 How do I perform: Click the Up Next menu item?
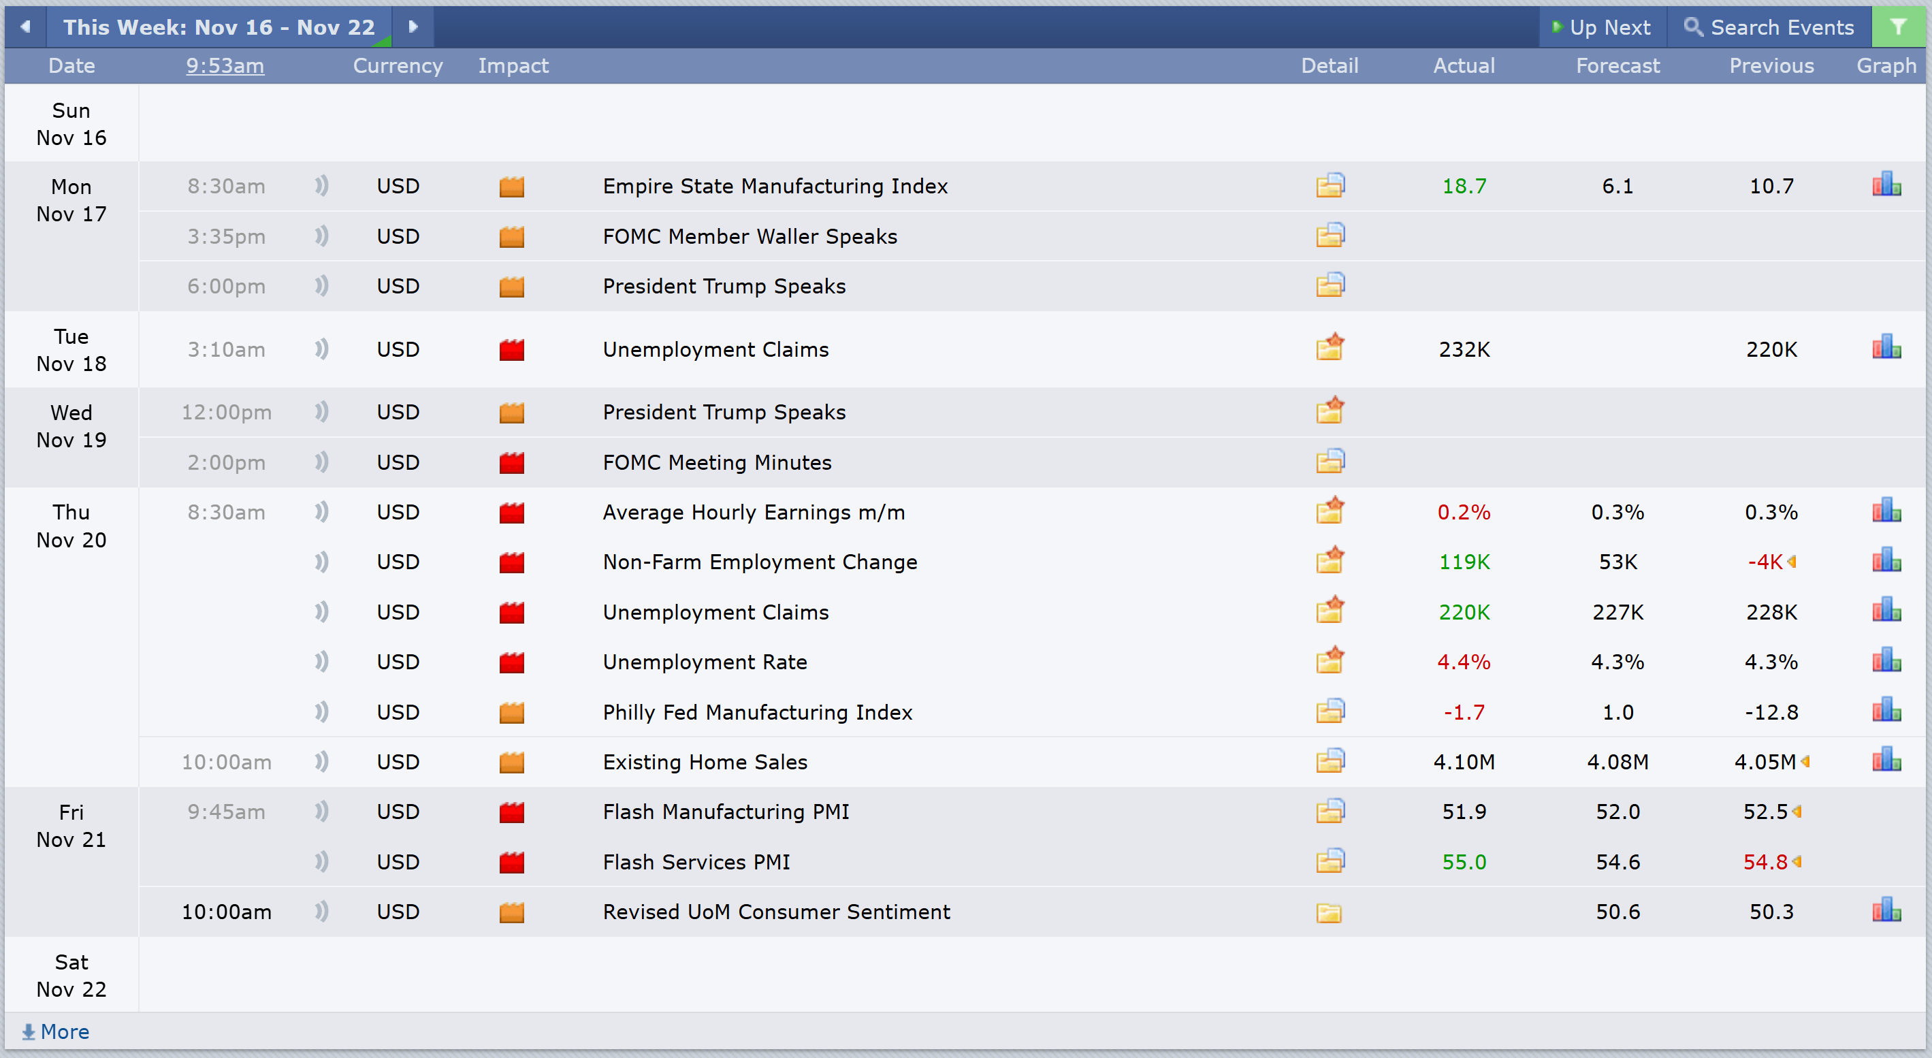1602,27
